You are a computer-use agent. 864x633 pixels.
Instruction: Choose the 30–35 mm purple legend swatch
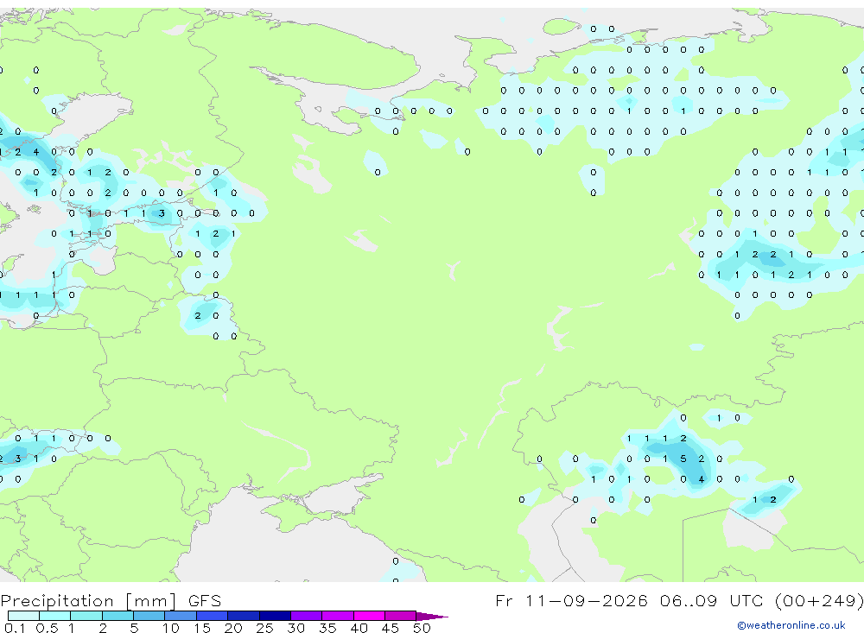coord(306,616)
